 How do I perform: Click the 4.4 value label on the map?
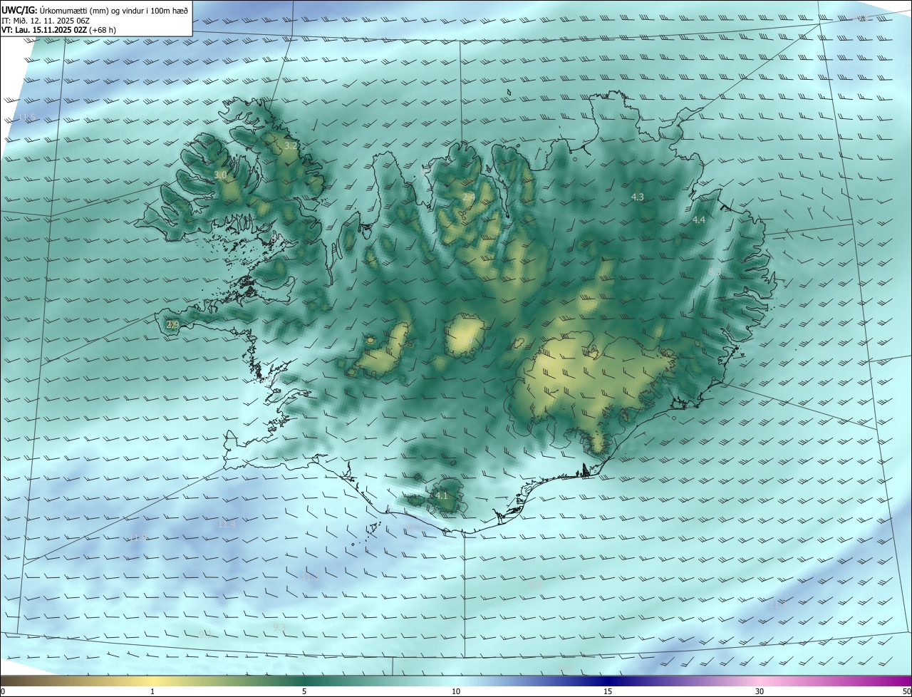click(x=699, y=220)
